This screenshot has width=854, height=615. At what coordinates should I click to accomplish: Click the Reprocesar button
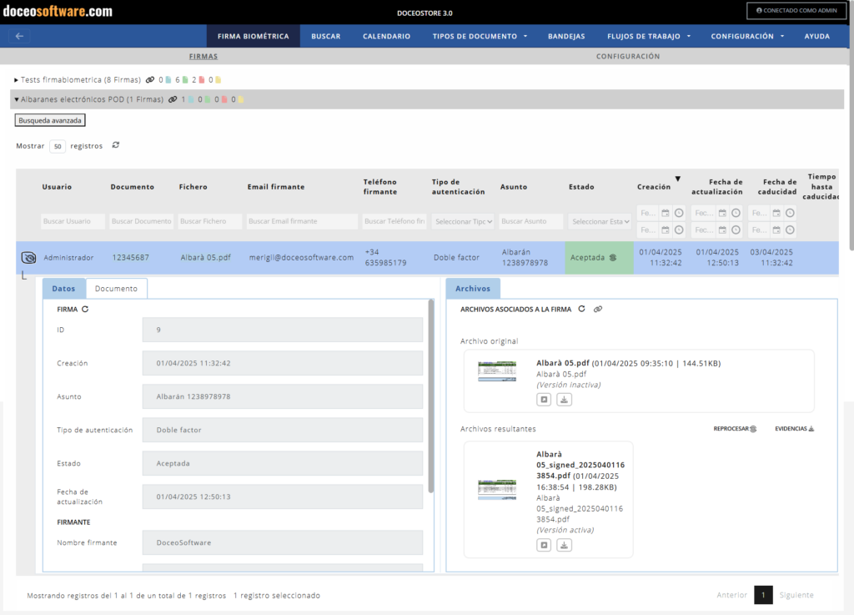point(735,429)
